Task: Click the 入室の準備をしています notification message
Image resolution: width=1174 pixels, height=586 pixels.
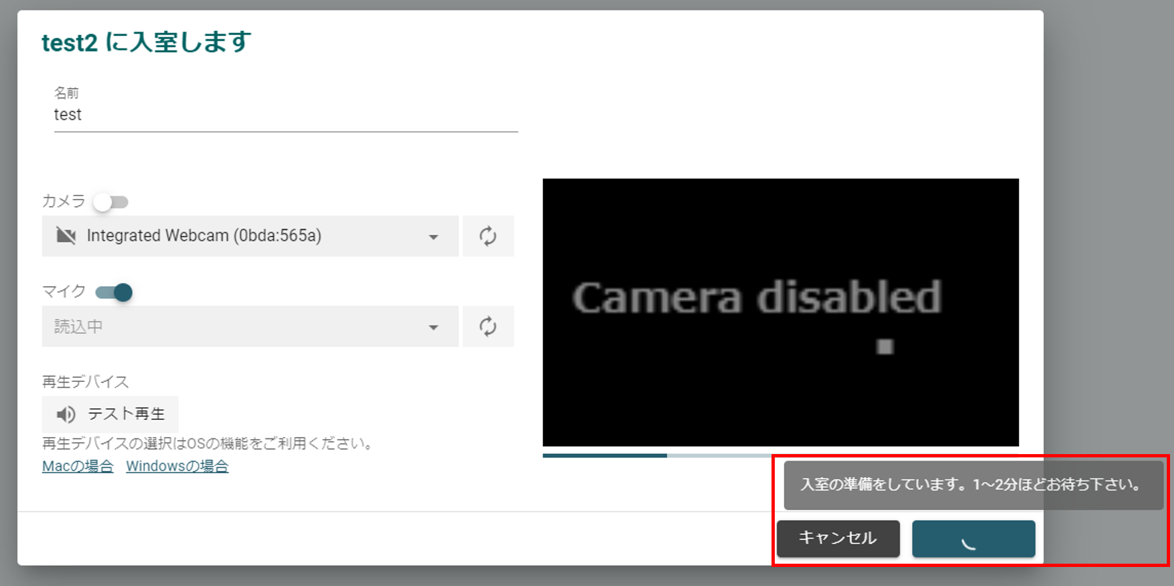Action: (x=972, y=485)
